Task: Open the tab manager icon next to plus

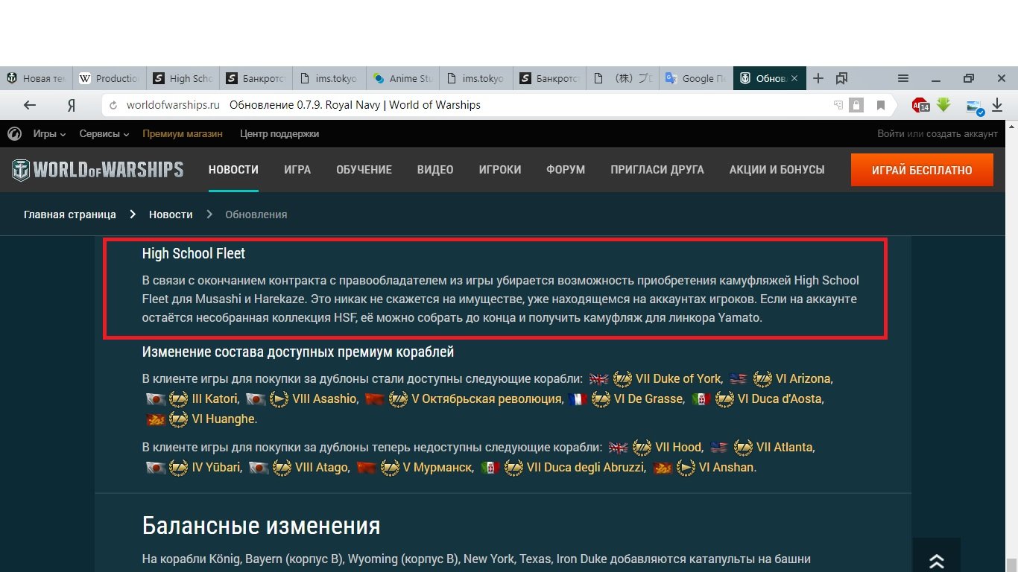Action: [x=841, y=78]
